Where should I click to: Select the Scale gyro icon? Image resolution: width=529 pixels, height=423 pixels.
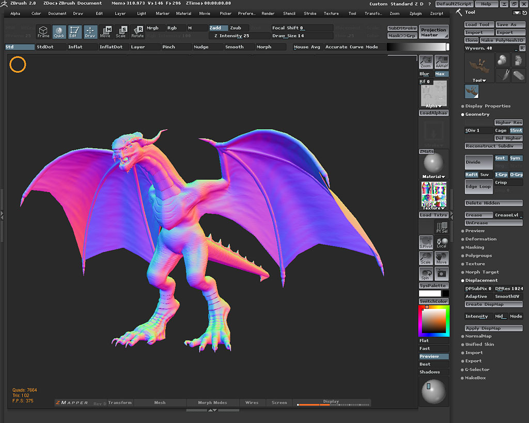click(121, 32)
